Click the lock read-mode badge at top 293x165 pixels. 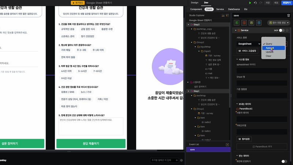(78, 3)
